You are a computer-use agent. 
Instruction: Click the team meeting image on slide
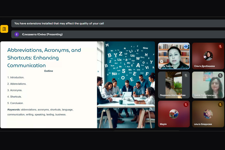click(x=126, y=85)
